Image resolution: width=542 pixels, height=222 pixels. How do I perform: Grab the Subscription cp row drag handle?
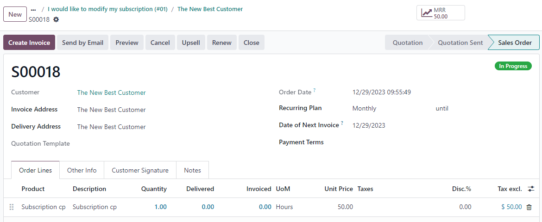[12, 207]
